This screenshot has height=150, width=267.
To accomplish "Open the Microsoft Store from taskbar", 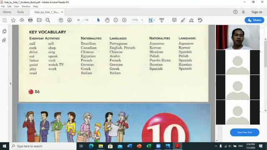I will (x=110, y=146).
